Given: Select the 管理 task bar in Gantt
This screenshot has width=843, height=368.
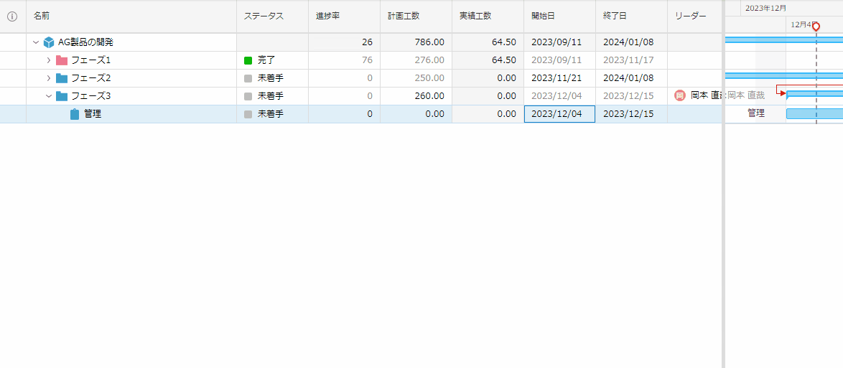Looking at the screenshot, I should pos(814,113).
